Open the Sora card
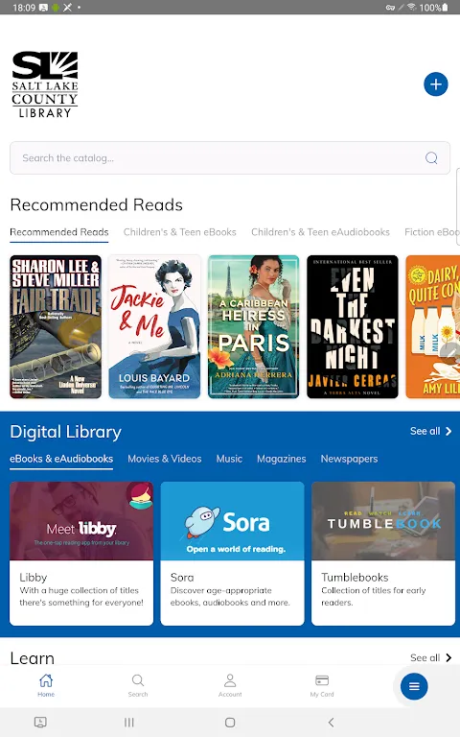Image resolution: width=460 pixels, height=737 pixels. point(232,553)
